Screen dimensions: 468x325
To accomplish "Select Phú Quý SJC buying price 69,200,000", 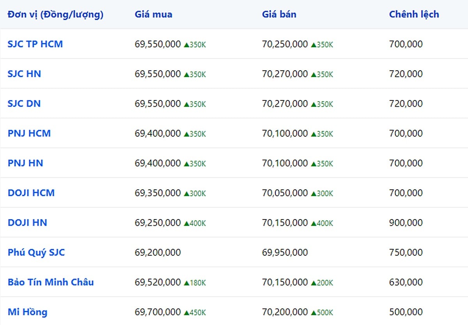I will tap(158, 252).
